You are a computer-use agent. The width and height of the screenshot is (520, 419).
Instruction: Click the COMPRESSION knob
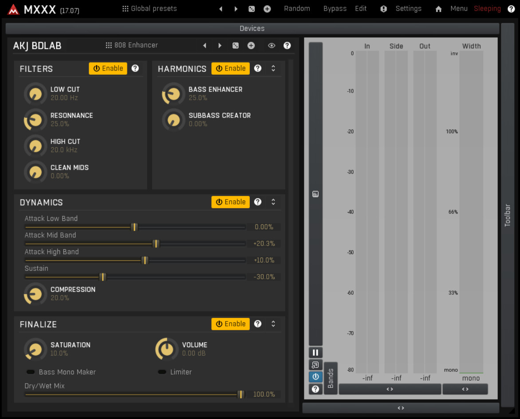35,294
